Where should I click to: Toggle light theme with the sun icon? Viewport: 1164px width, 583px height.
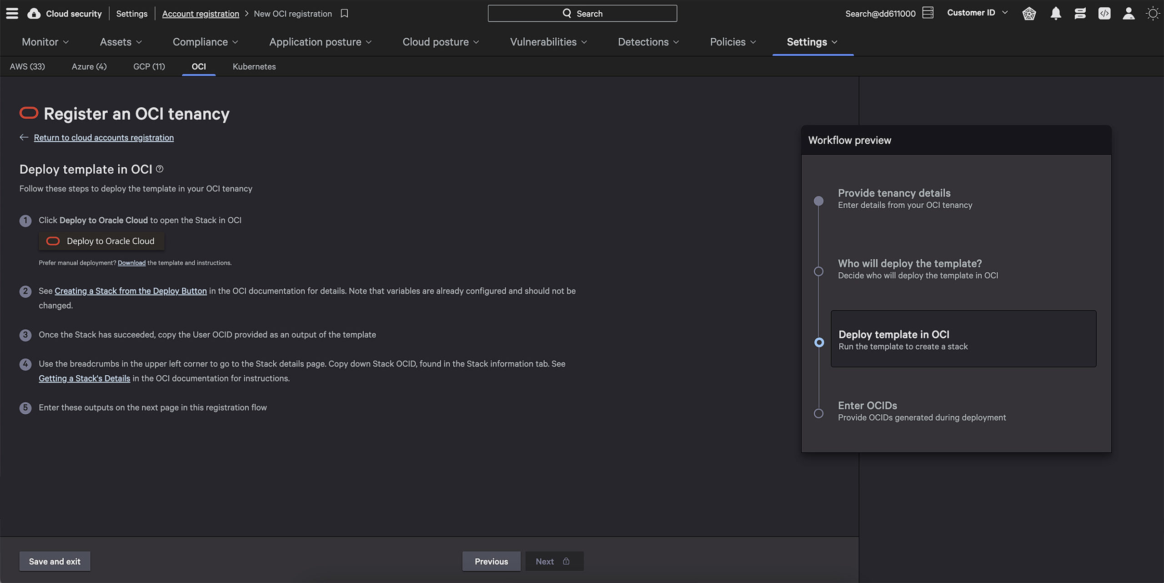click(x=1153, y=13)
